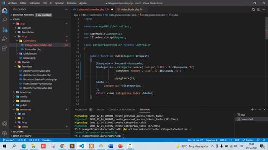The width and height of the screenshot is (268, 150).
Task: Open the Extensions view
Action: (x=5, y=48)
